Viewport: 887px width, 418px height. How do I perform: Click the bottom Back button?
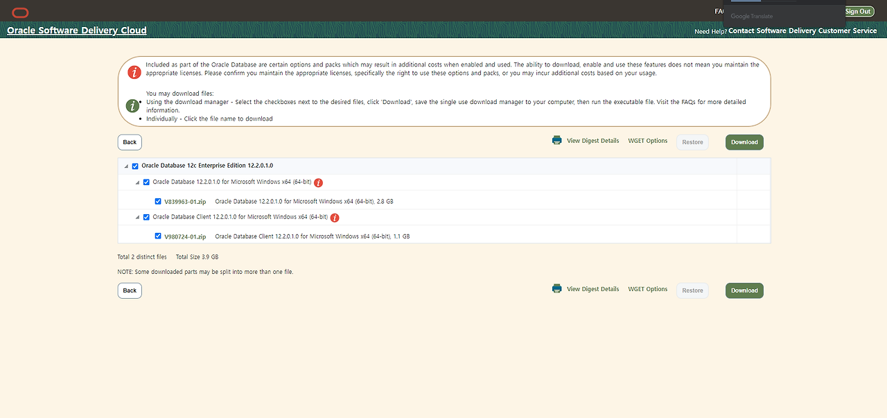click(x=130, y=290)
